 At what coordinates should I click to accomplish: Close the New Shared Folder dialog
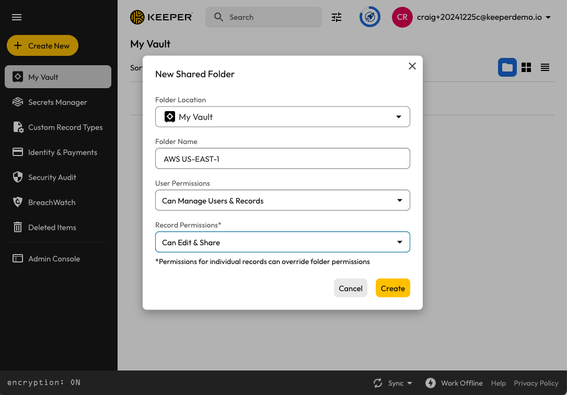coord(412,66)
